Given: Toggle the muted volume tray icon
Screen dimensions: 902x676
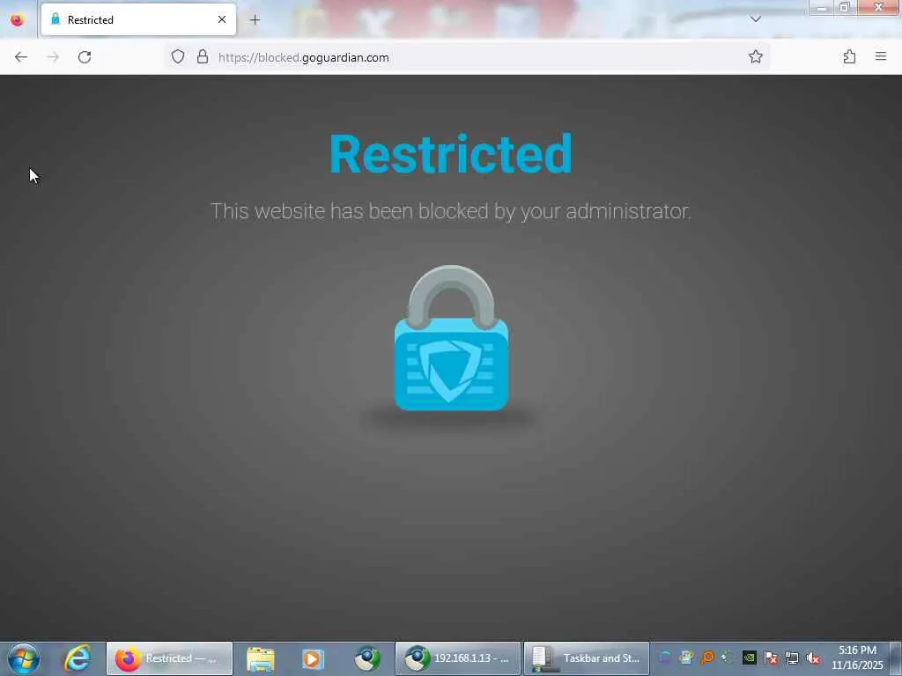Looking at the screenshot, I should point(813,658).
